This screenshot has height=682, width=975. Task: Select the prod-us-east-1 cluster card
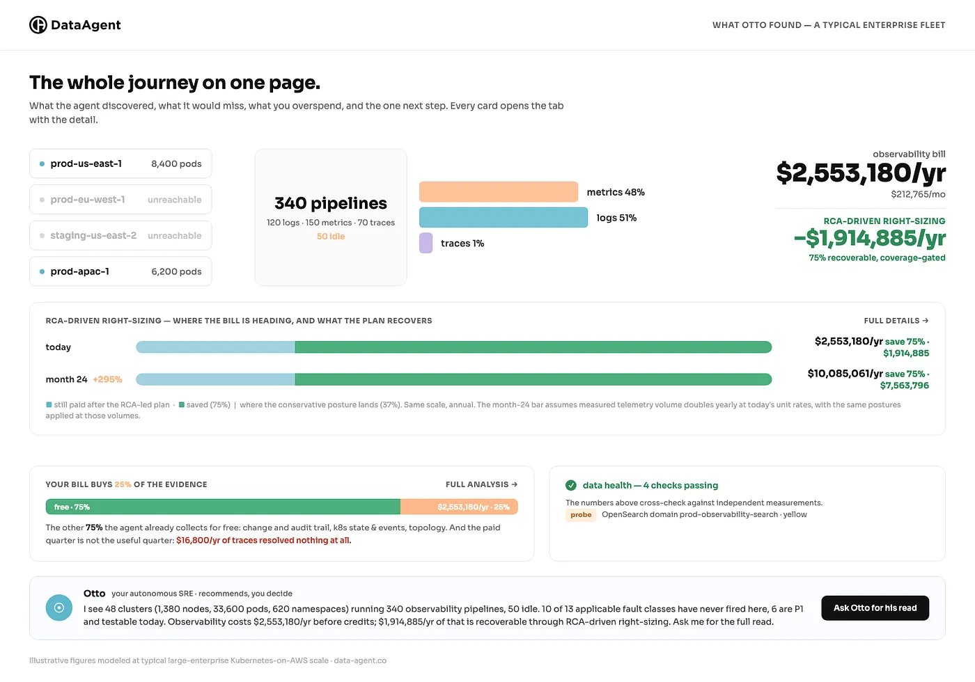(x=120, y=164)
